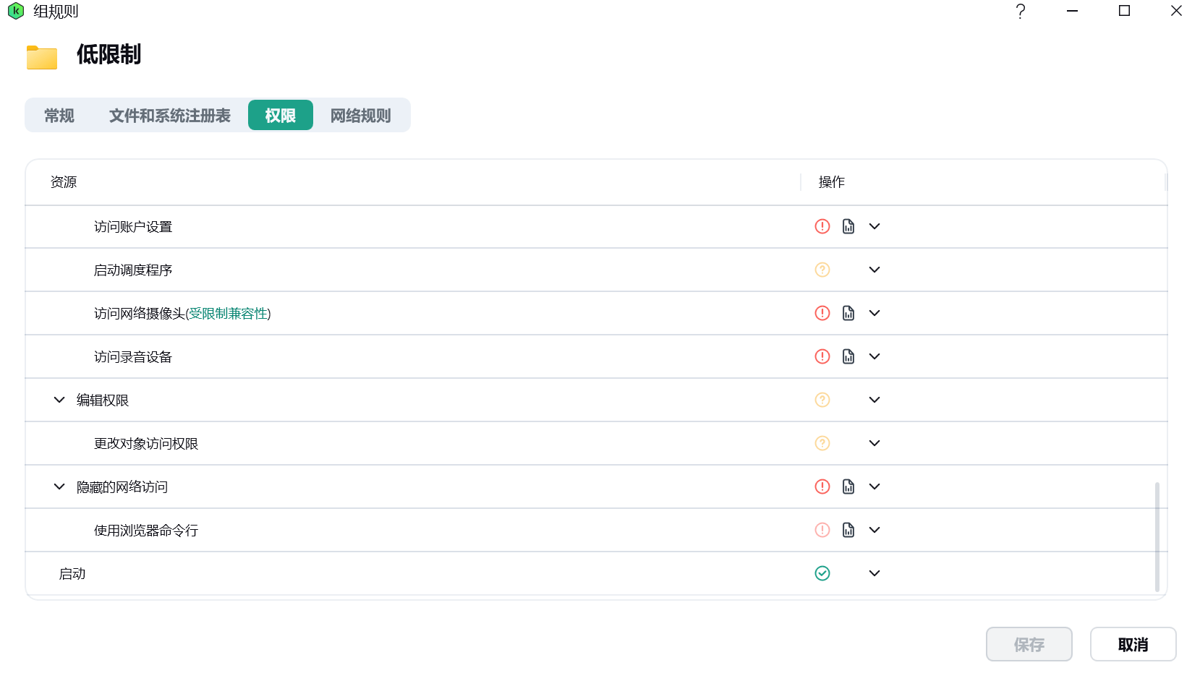Click the 取消 button
The height and width of the screenshot is (673, 1200).
coord(1133,644)
